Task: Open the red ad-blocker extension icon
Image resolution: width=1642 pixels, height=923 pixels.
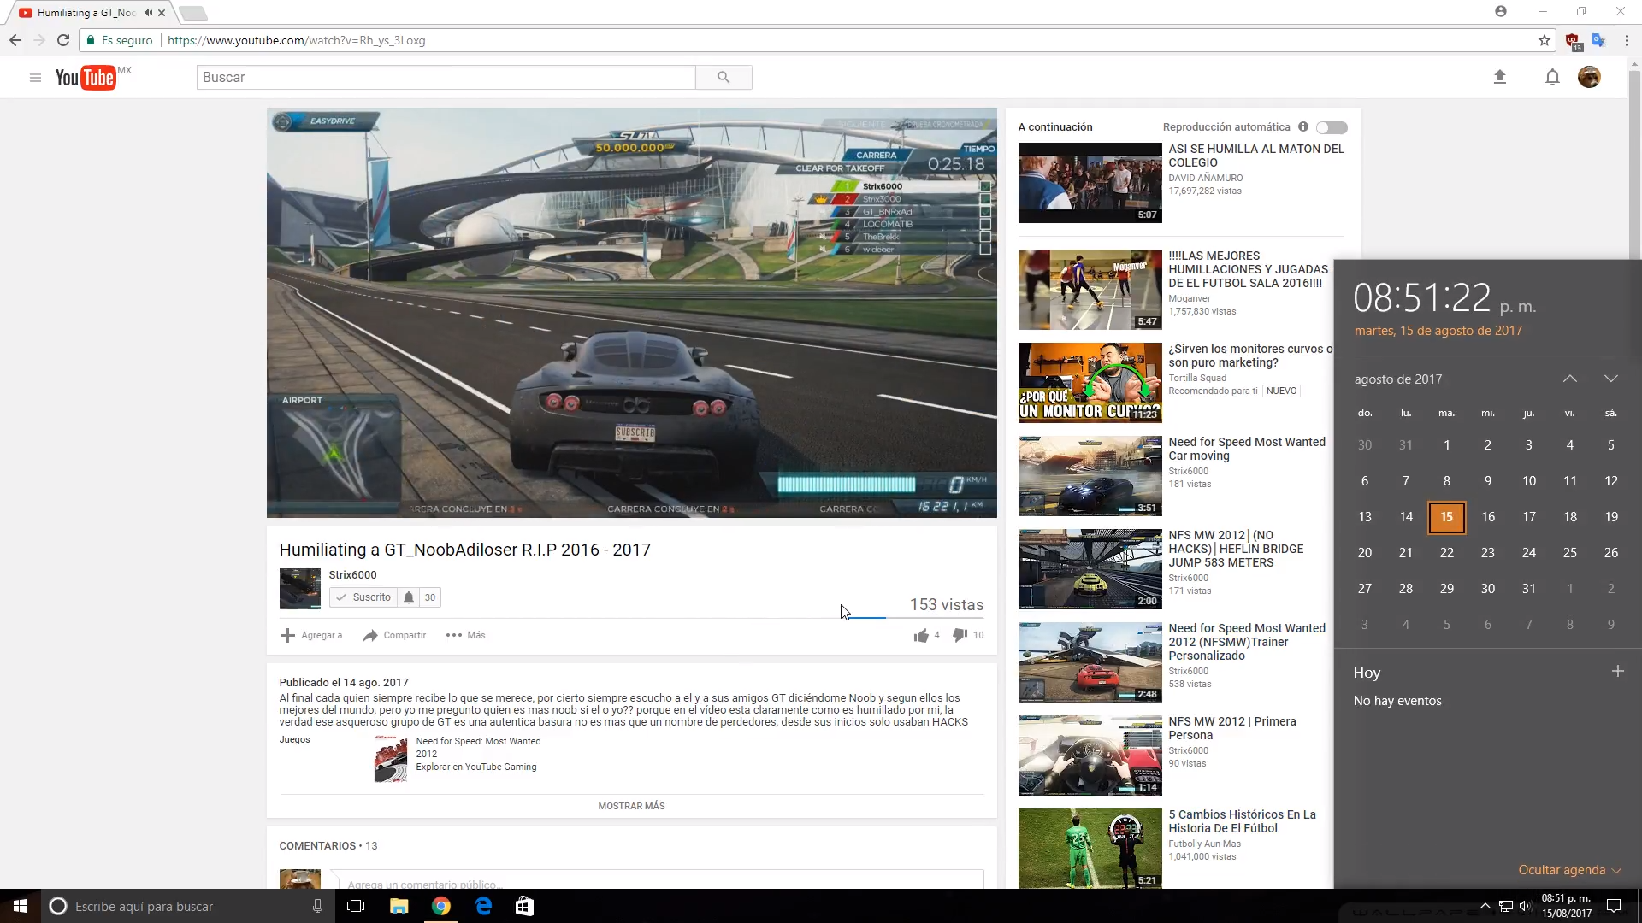Action: click(1573, 41)
